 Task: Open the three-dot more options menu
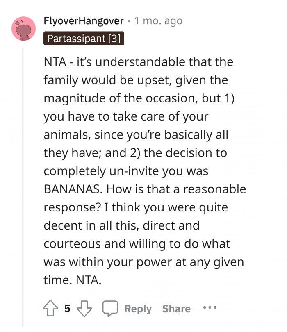pos(209,307)
